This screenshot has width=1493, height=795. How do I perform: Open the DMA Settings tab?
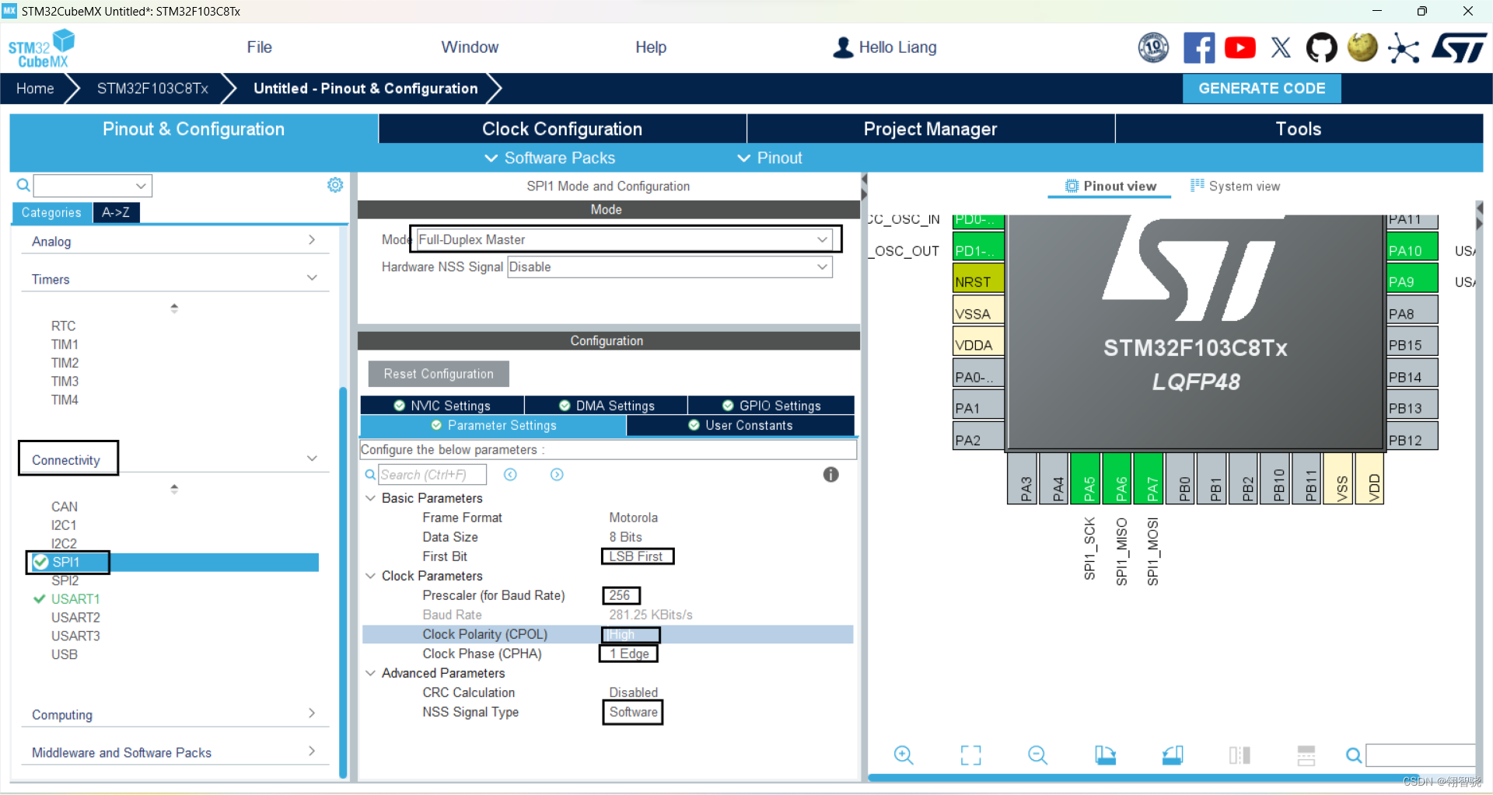(x=607, y=406)
